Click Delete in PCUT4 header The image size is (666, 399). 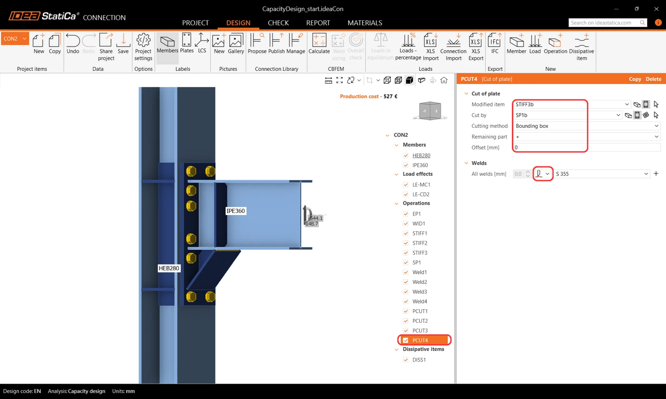pyautogui.click(x=654, y=79)
